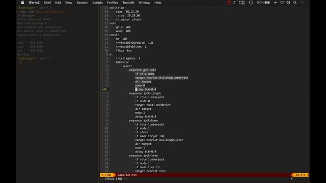This screenshot has height=183, width=326.
Task: Click the 'invincibleBlinks 2' line
Action: 131,47
